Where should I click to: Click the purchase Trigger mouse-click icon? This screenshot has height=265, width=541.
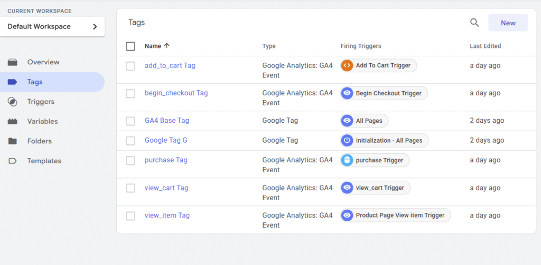tap(347, 160)
